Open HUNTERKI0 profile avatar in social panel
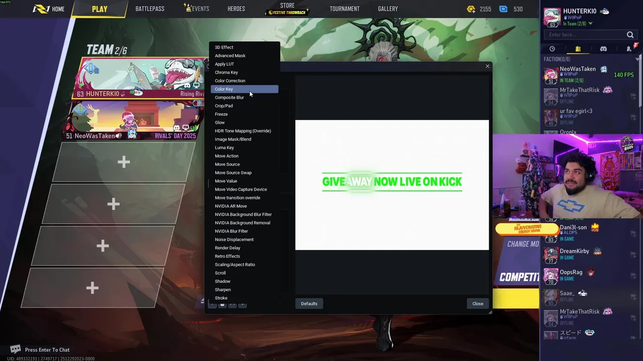The height and width of the screenshot is (361, 643). coord(552,17)
